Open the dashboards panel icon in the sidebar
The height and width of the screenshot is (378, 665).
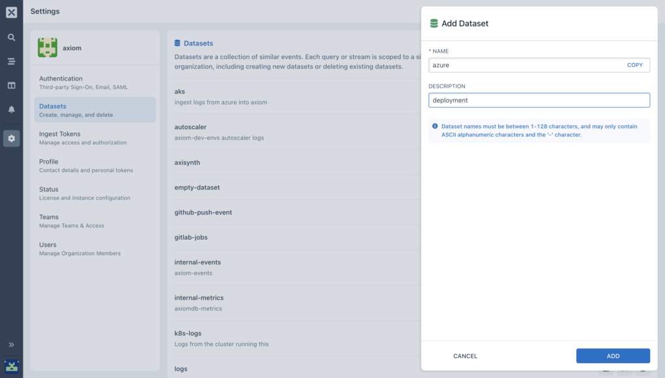click(x=12, y=85)
